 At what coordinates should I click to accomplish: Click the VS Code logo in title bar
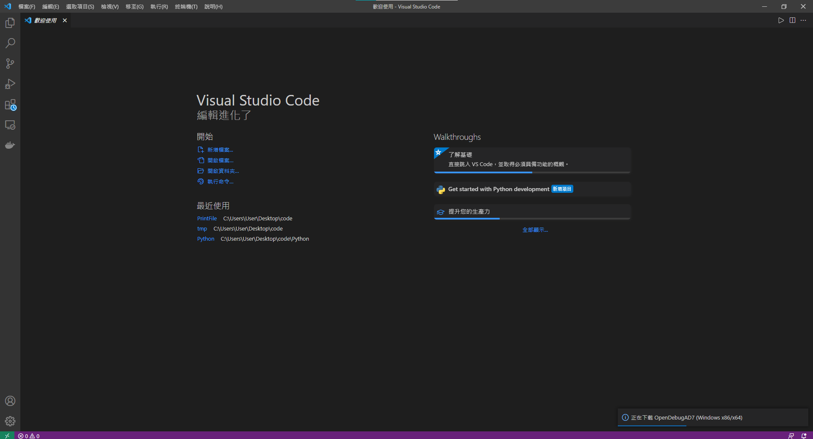pos(8,6)
